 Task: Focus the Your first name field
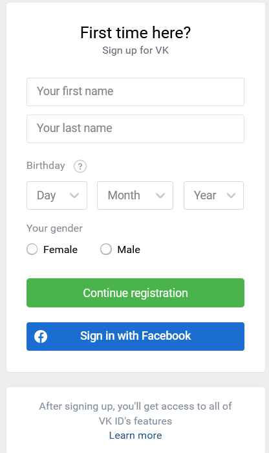135,92
